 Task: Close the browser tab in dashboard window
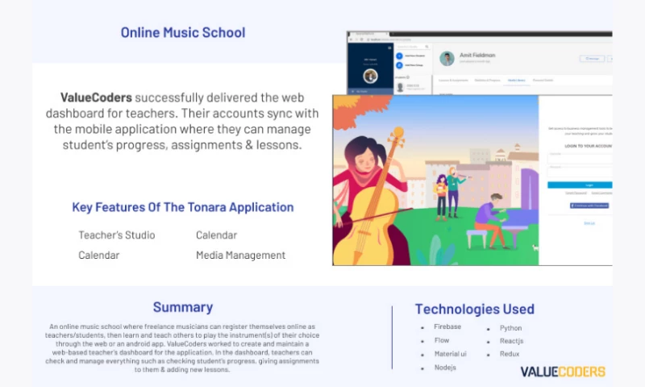pos(385,34)
